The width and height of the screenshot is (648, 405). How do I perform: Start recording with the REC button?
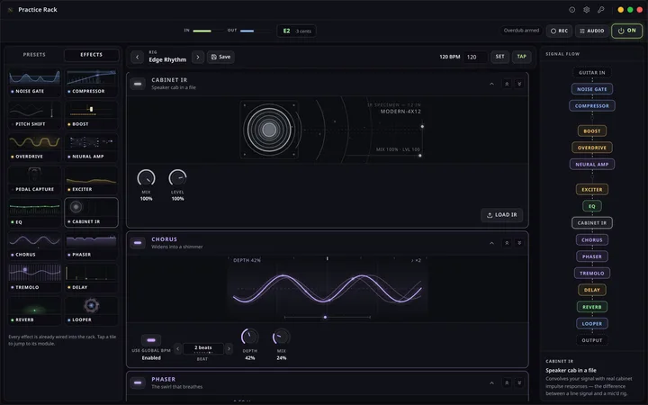pyautogui.click(x=559, y=31)
